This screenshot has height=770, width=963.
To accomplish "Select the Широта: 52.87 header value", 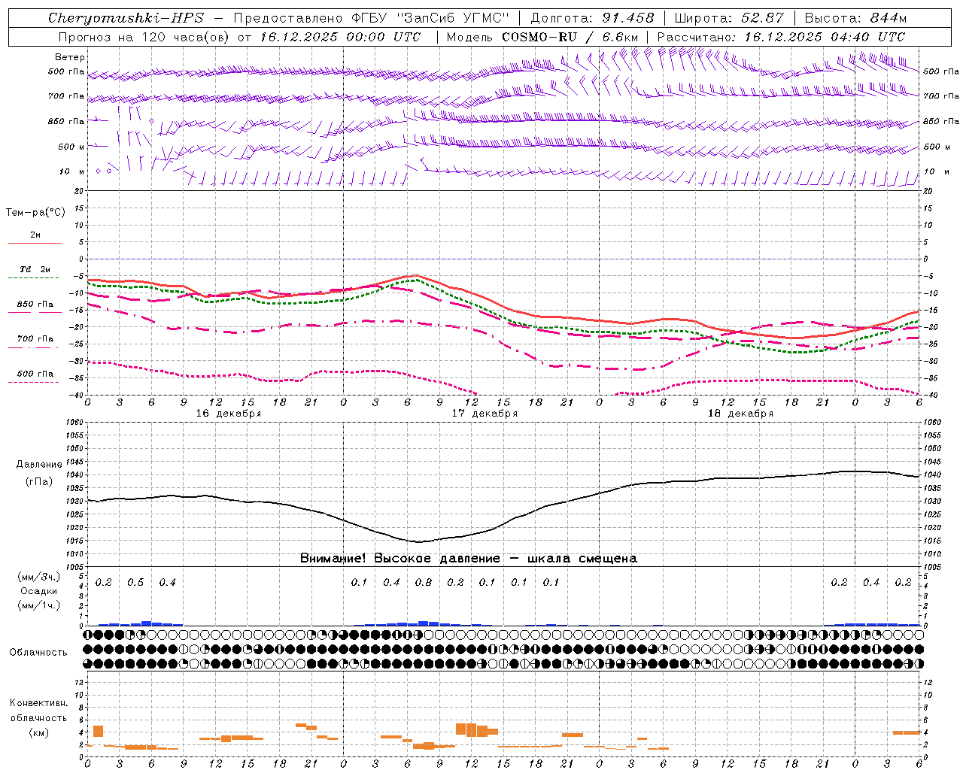I will tap(729, 18).
